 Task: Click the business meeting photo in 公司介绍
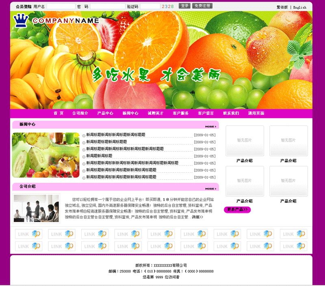36,208
